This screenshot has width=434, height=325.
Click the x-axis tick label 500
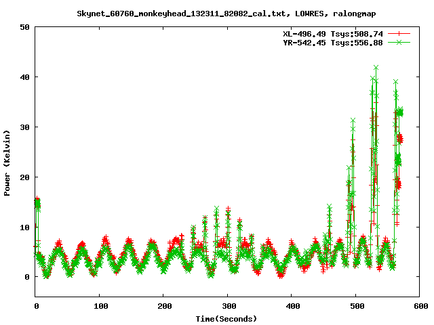click(x=357, y=306)
